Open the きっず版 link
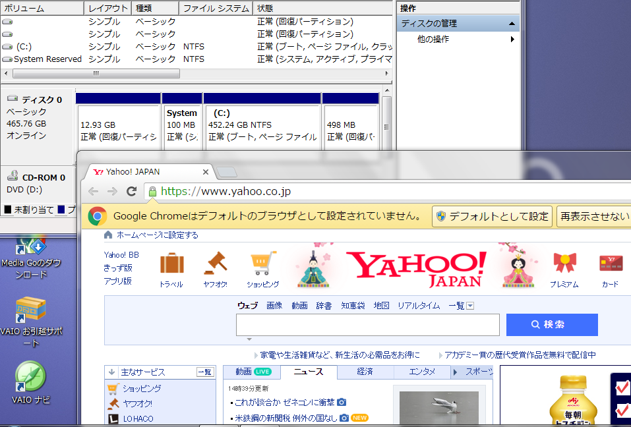This screenshot has height=427, width=631. (118, 268)
